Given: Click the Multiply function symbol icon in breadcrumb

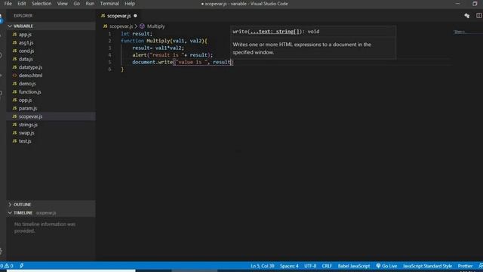Looking at the screenshot, I should (142, 26).
